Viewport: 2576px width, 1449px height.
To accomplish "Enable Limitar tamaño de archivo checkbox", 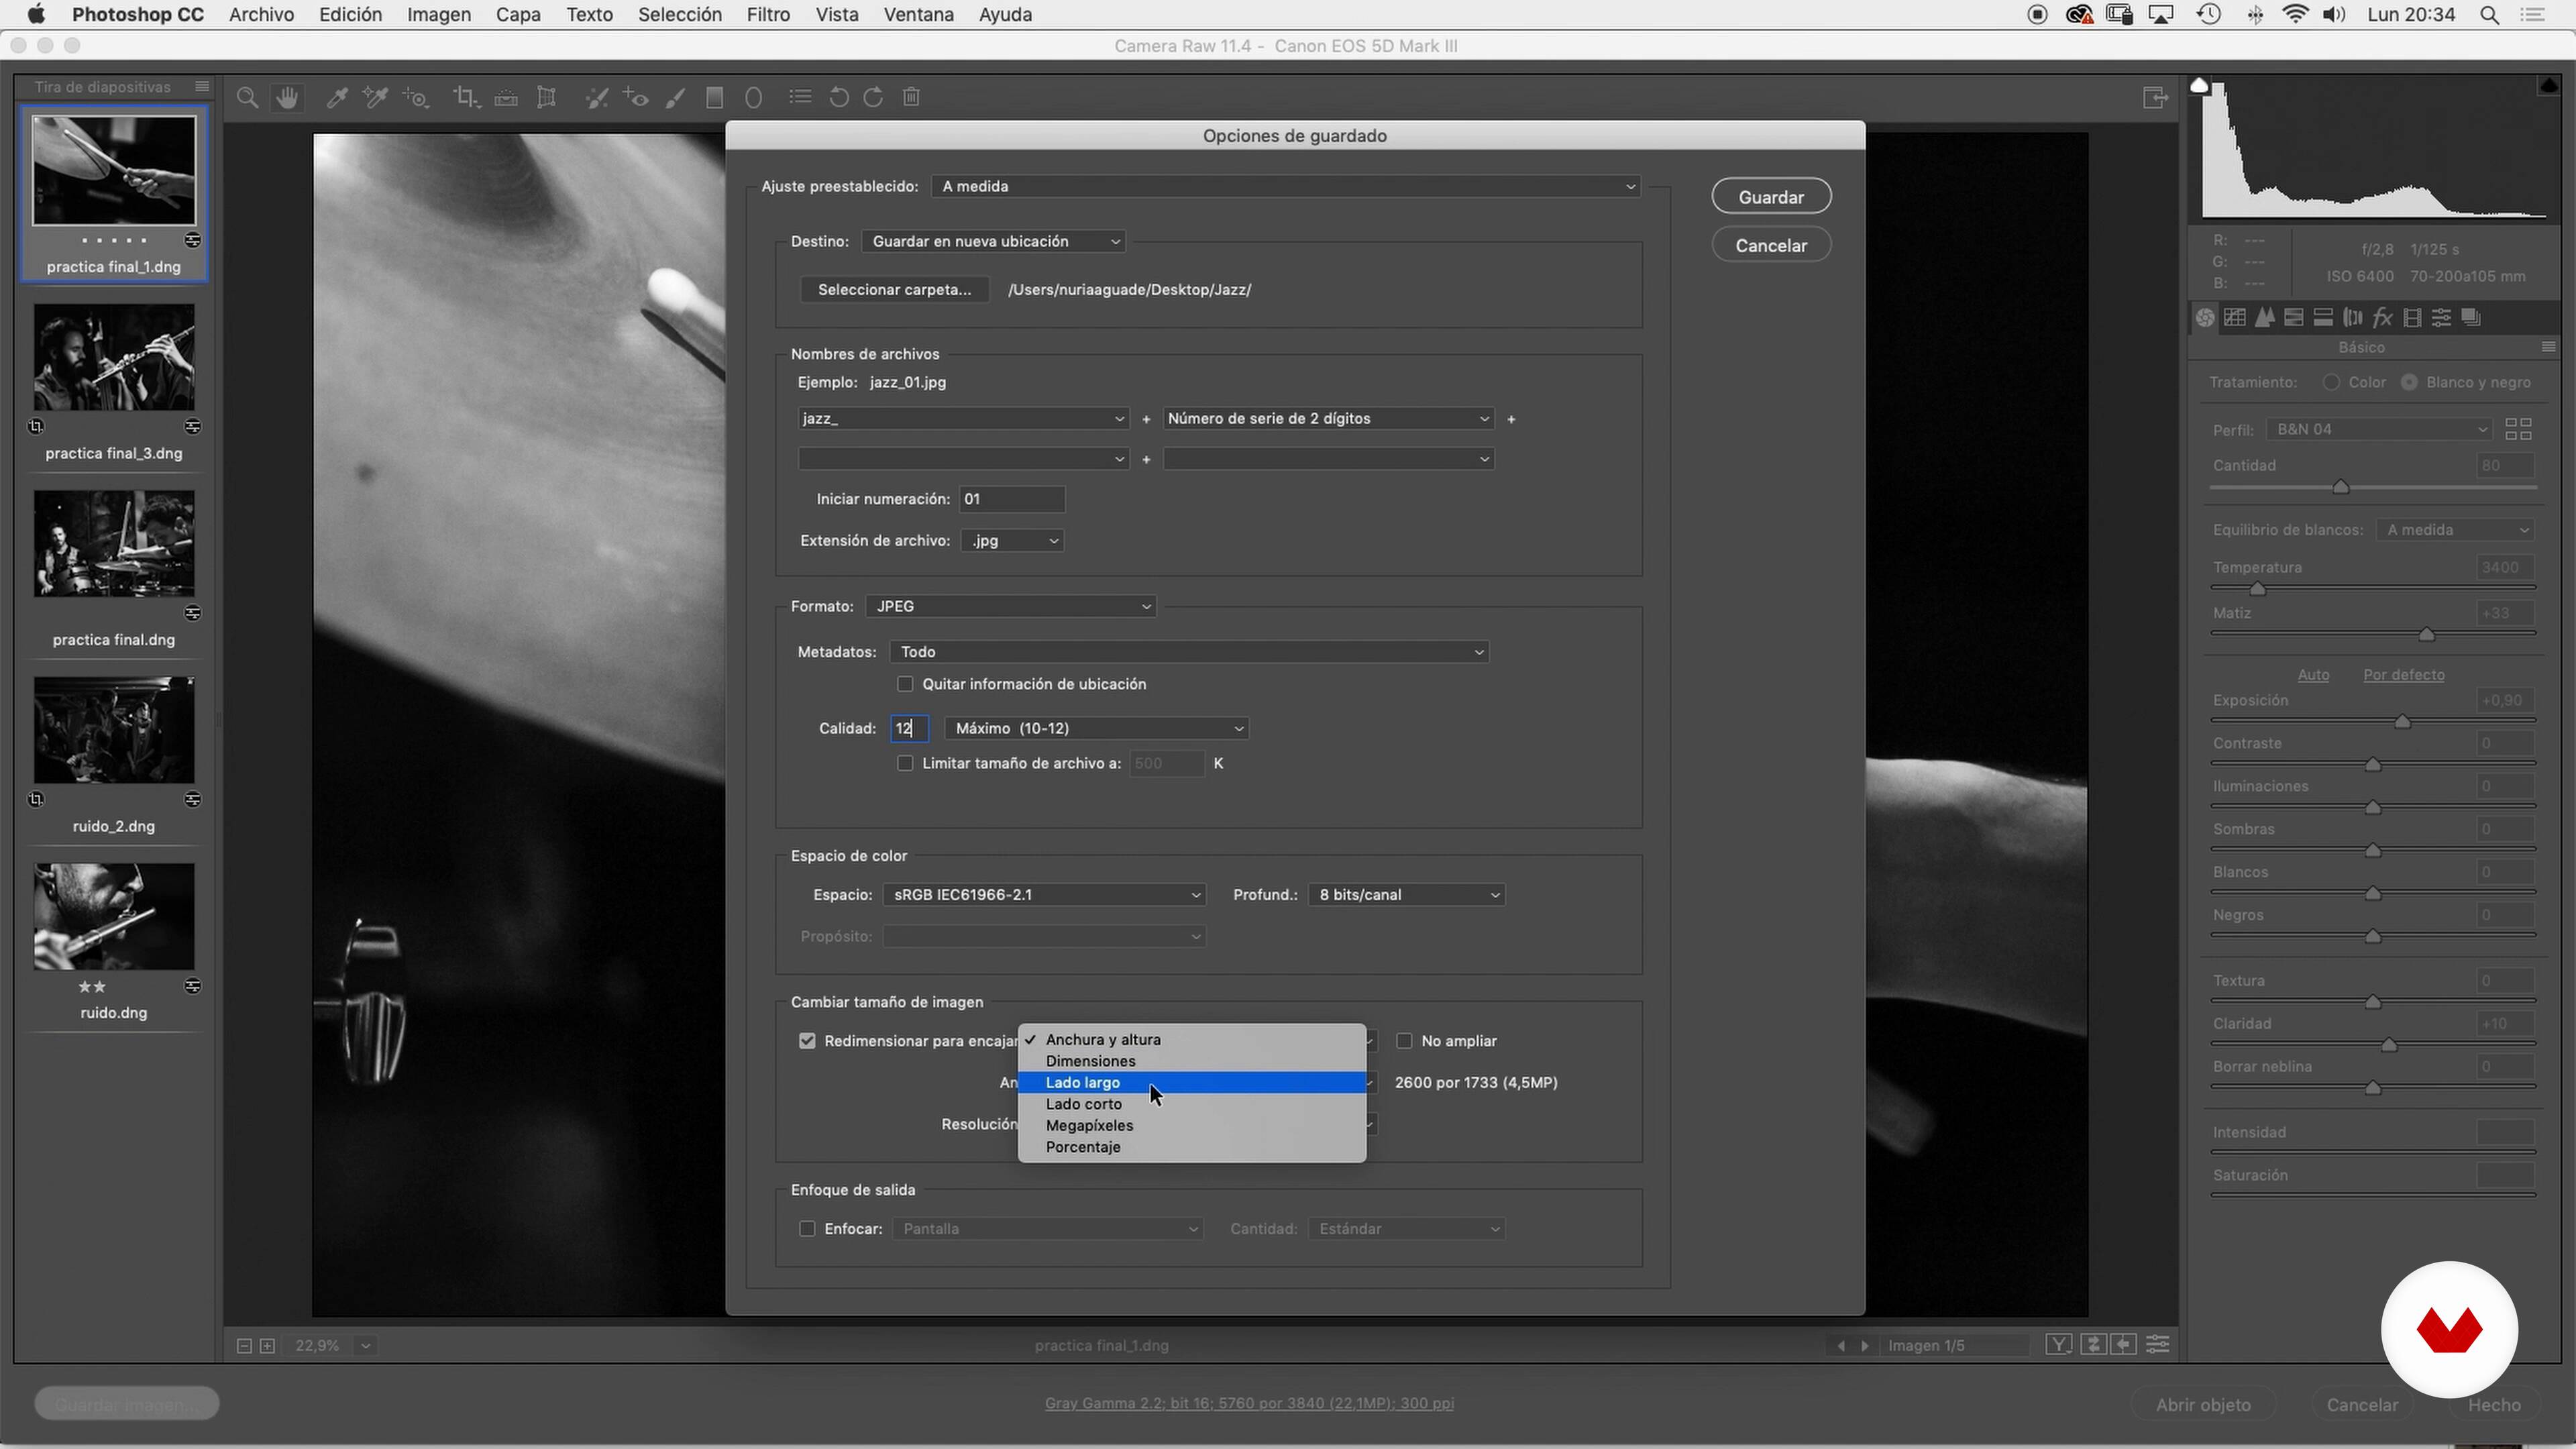I will tap(905, 763).
